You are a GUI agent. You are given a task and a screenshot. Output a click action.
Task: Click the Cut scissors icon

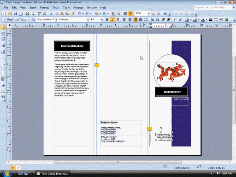tap(51, 14)
